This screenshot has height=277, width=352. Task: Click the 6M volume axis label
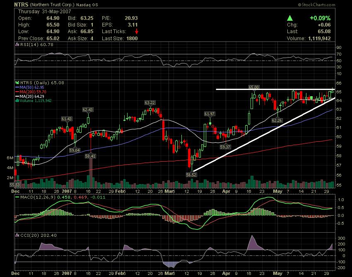10,158
